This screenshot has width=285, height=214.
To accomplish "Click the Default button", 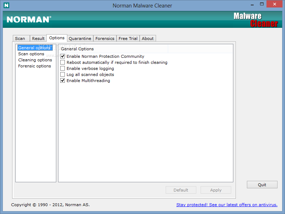I will pos(181,190).
